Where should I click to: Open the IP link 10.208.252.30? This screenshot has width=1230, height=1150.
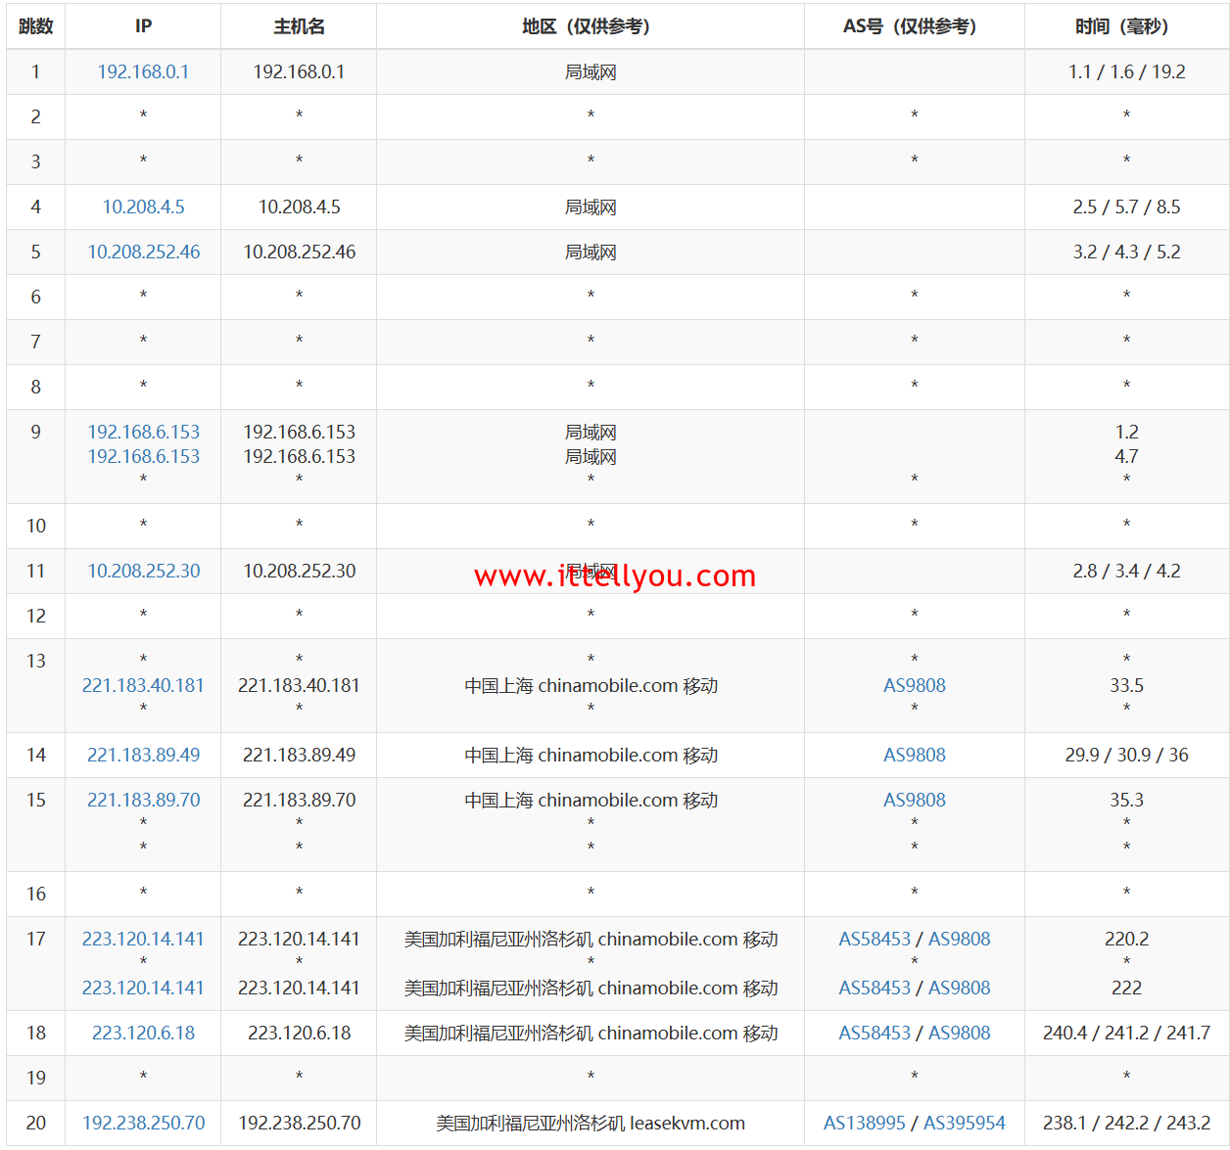click(143, 571)
